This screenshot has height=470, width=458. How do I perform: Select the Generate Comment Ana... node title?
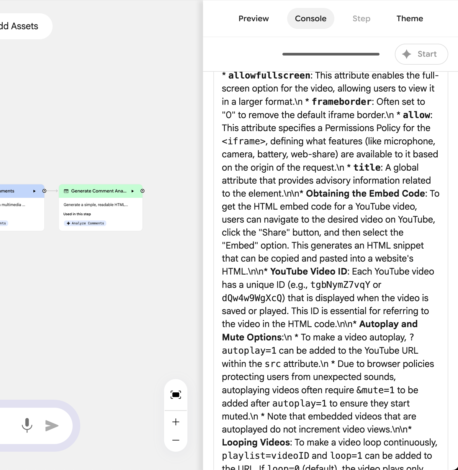pyautogui.click(x=99, y=191)
